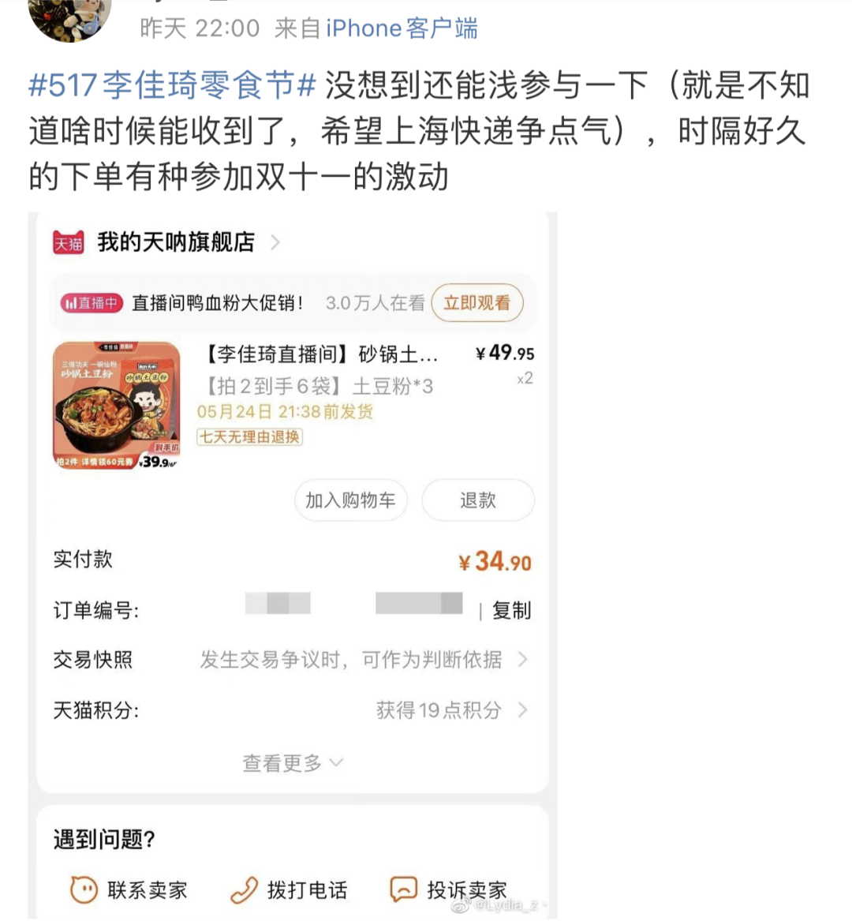This screenshot has width=852, height=921.
Task: Open the 砂锅土豆粉 product thumbnail
Action: point(117,406)
